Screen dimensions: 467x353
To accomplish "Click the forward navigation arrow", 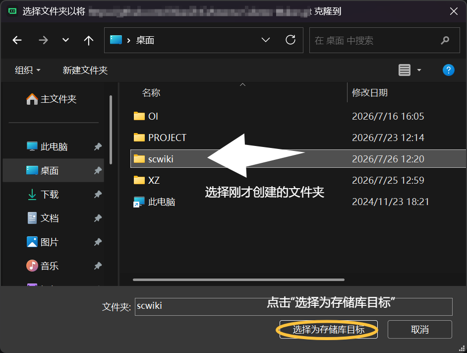I will (x=44, y=40).
